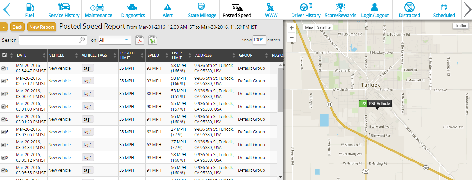
Task: Zoom in on the map
Action: tap(292, 28)
